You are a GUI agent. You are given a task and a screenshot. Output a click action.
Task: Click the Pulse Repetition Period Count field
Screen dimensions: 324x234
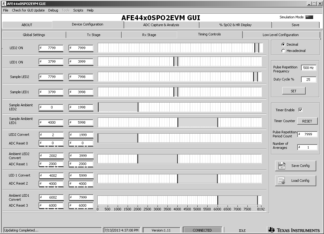point(307,134)
